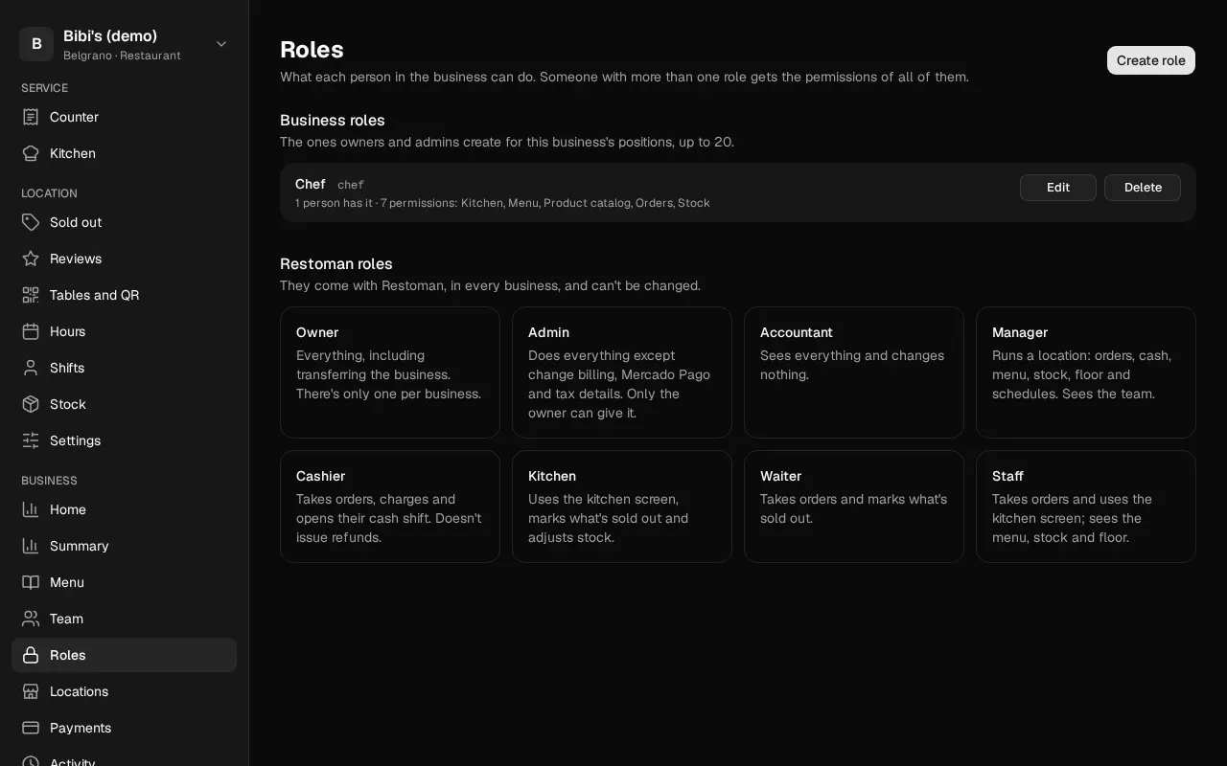The width and height of the screenshot is (1227, 766).
Task: Select the Sold out tag icon
Action: 31,222
